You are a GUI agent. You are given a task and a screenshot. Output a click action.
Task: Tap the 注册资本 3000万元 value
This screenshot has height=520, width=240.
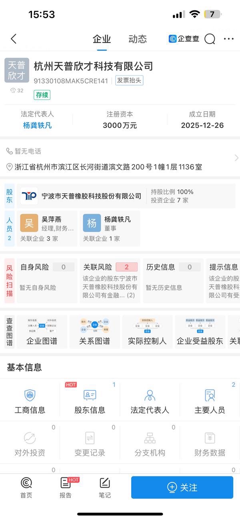120,125
